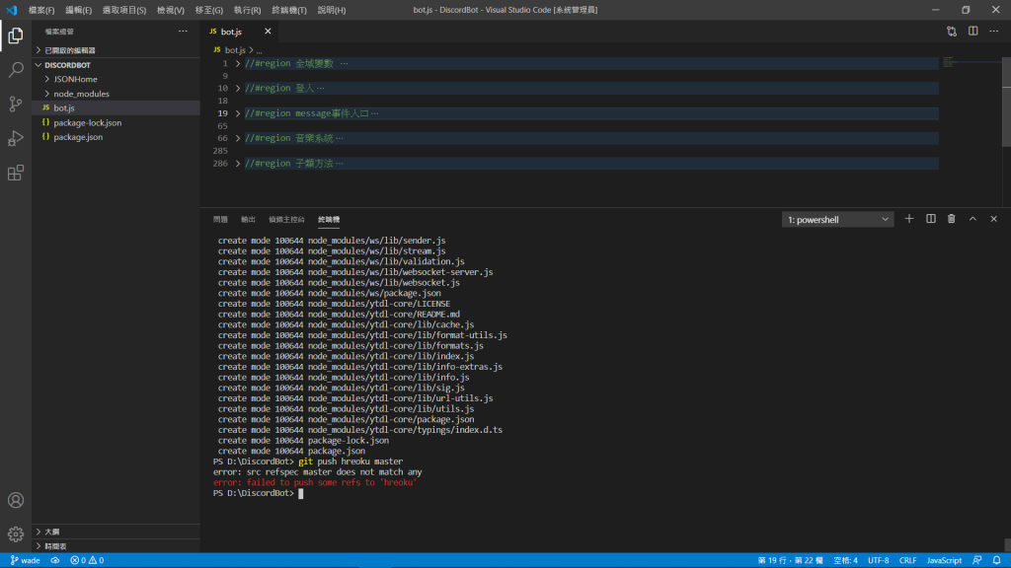
Task: Split the editor to the right
Action: [x=972, y=31]
